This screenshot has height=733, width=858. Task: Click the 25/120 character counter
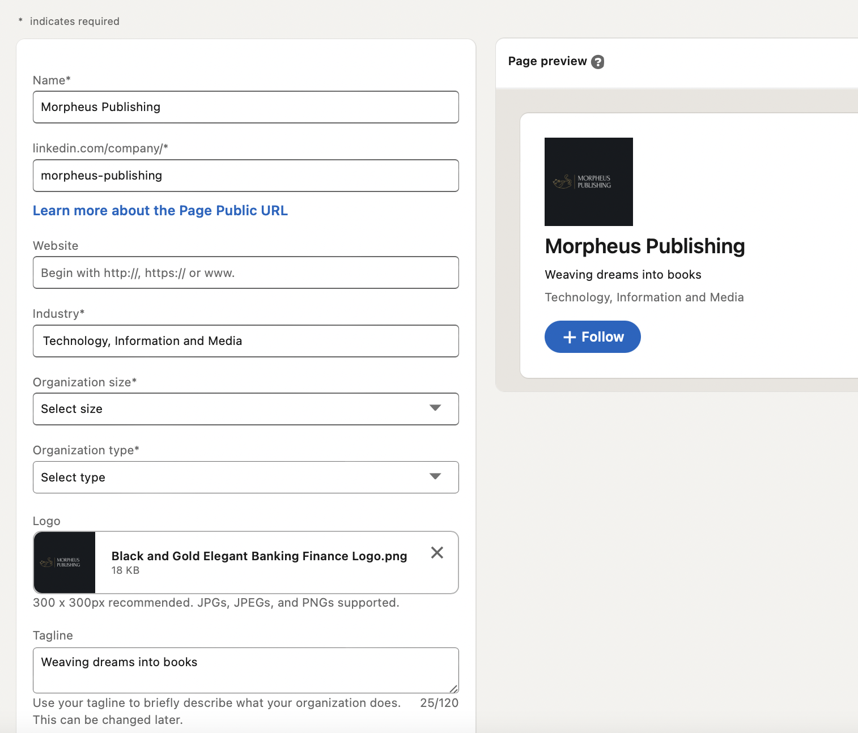[x=439, y=703]
